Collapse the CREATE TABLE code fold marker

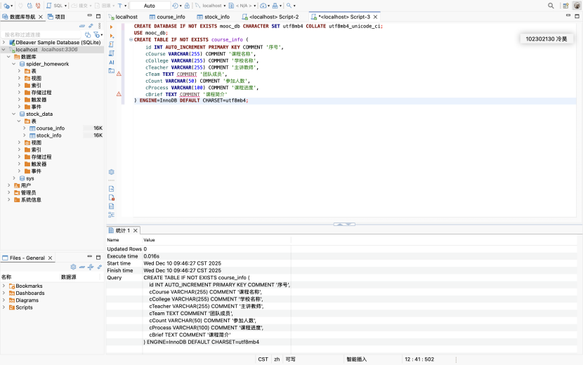tap(131, 40)
